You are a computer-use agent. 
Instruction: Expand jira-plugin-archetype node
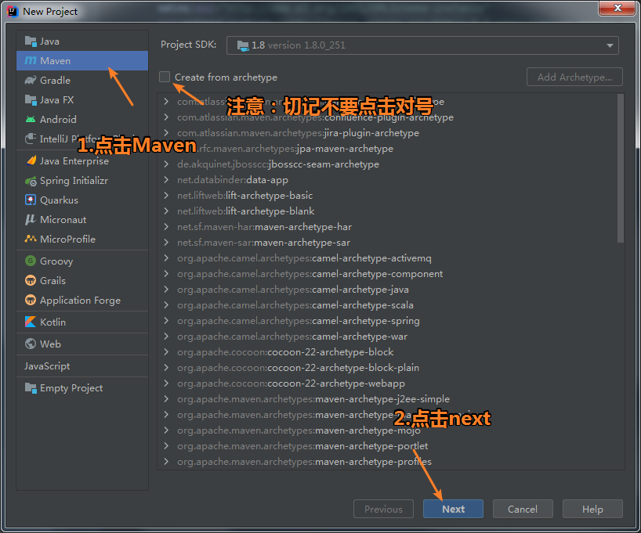[166, 133]
